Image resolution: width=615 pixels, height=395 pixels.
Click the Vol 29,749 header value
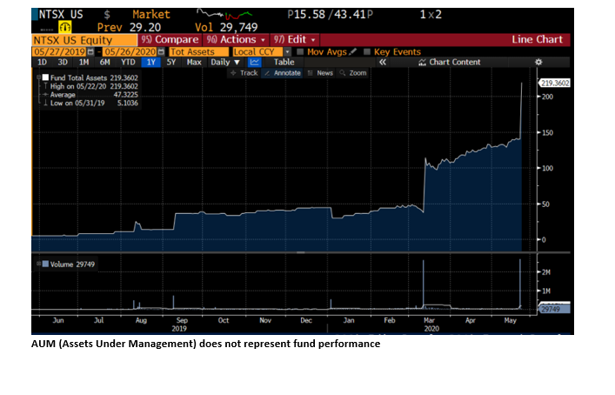[226, 27]
